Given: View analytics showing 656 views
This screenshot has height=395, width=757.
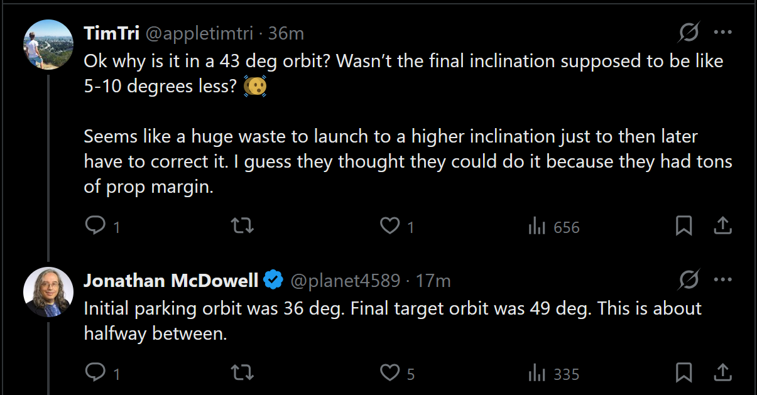Looking at the screenshot, I should click(554, 227).
